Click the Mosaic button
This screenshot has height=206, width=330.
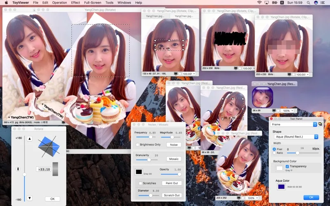[174, 159]
